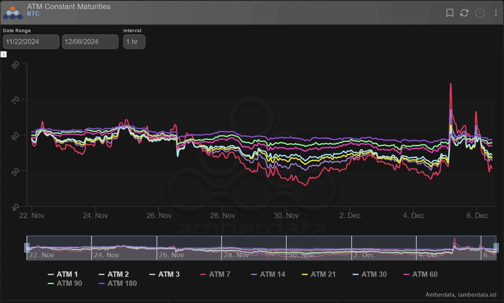
Task: Open the start date 11/22/2024 field
Action: pos(31,42)
